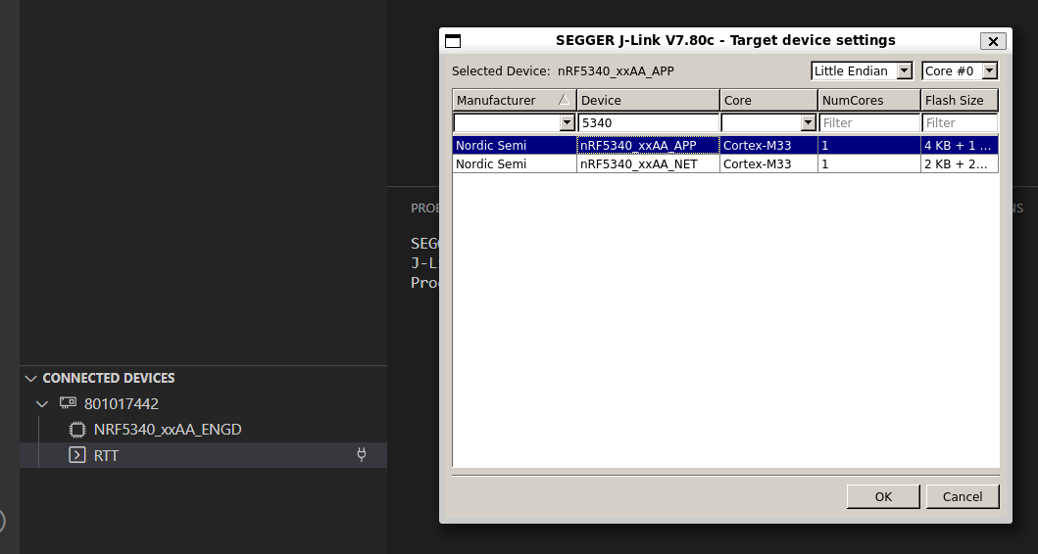Image resolution: width=1038 pixels, height=554 pixels.
Task: Click the board icon beside 801017442
Action: [68, 402]
